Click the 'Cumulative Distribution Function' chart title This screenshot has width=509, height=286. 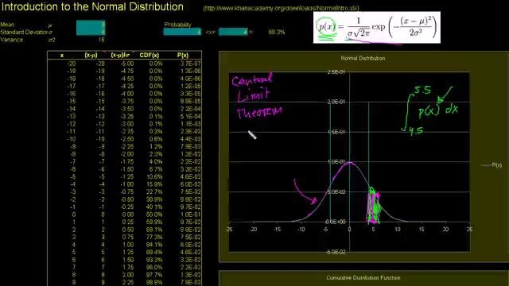tap(363, 278)
